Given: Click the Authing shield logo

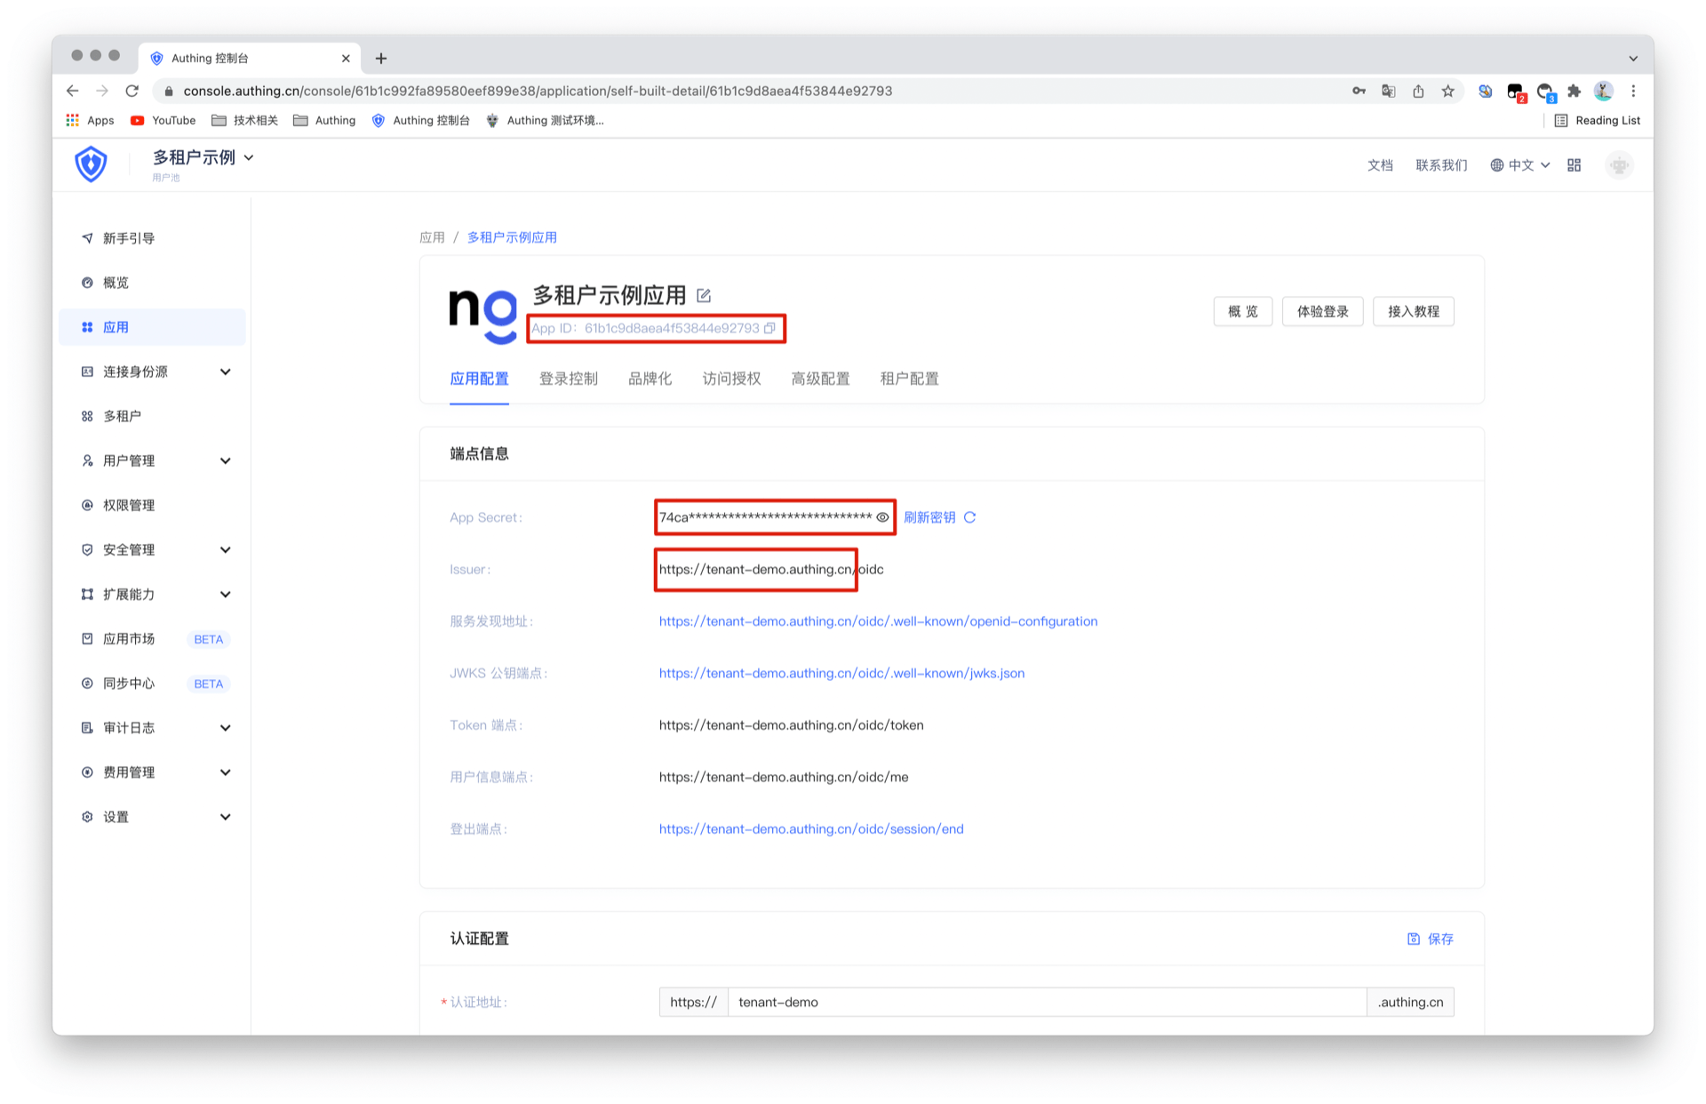Looking at the screenshot, I should tap(91, 164).
